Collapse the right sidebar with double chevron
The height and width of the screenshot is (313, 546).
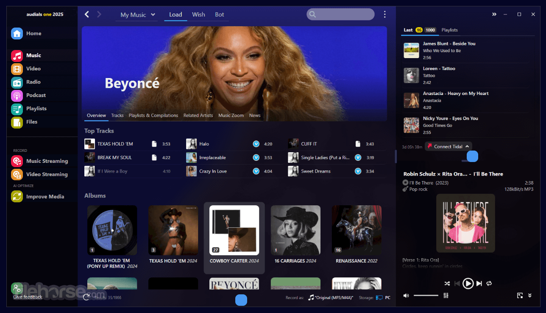[494, 14]
